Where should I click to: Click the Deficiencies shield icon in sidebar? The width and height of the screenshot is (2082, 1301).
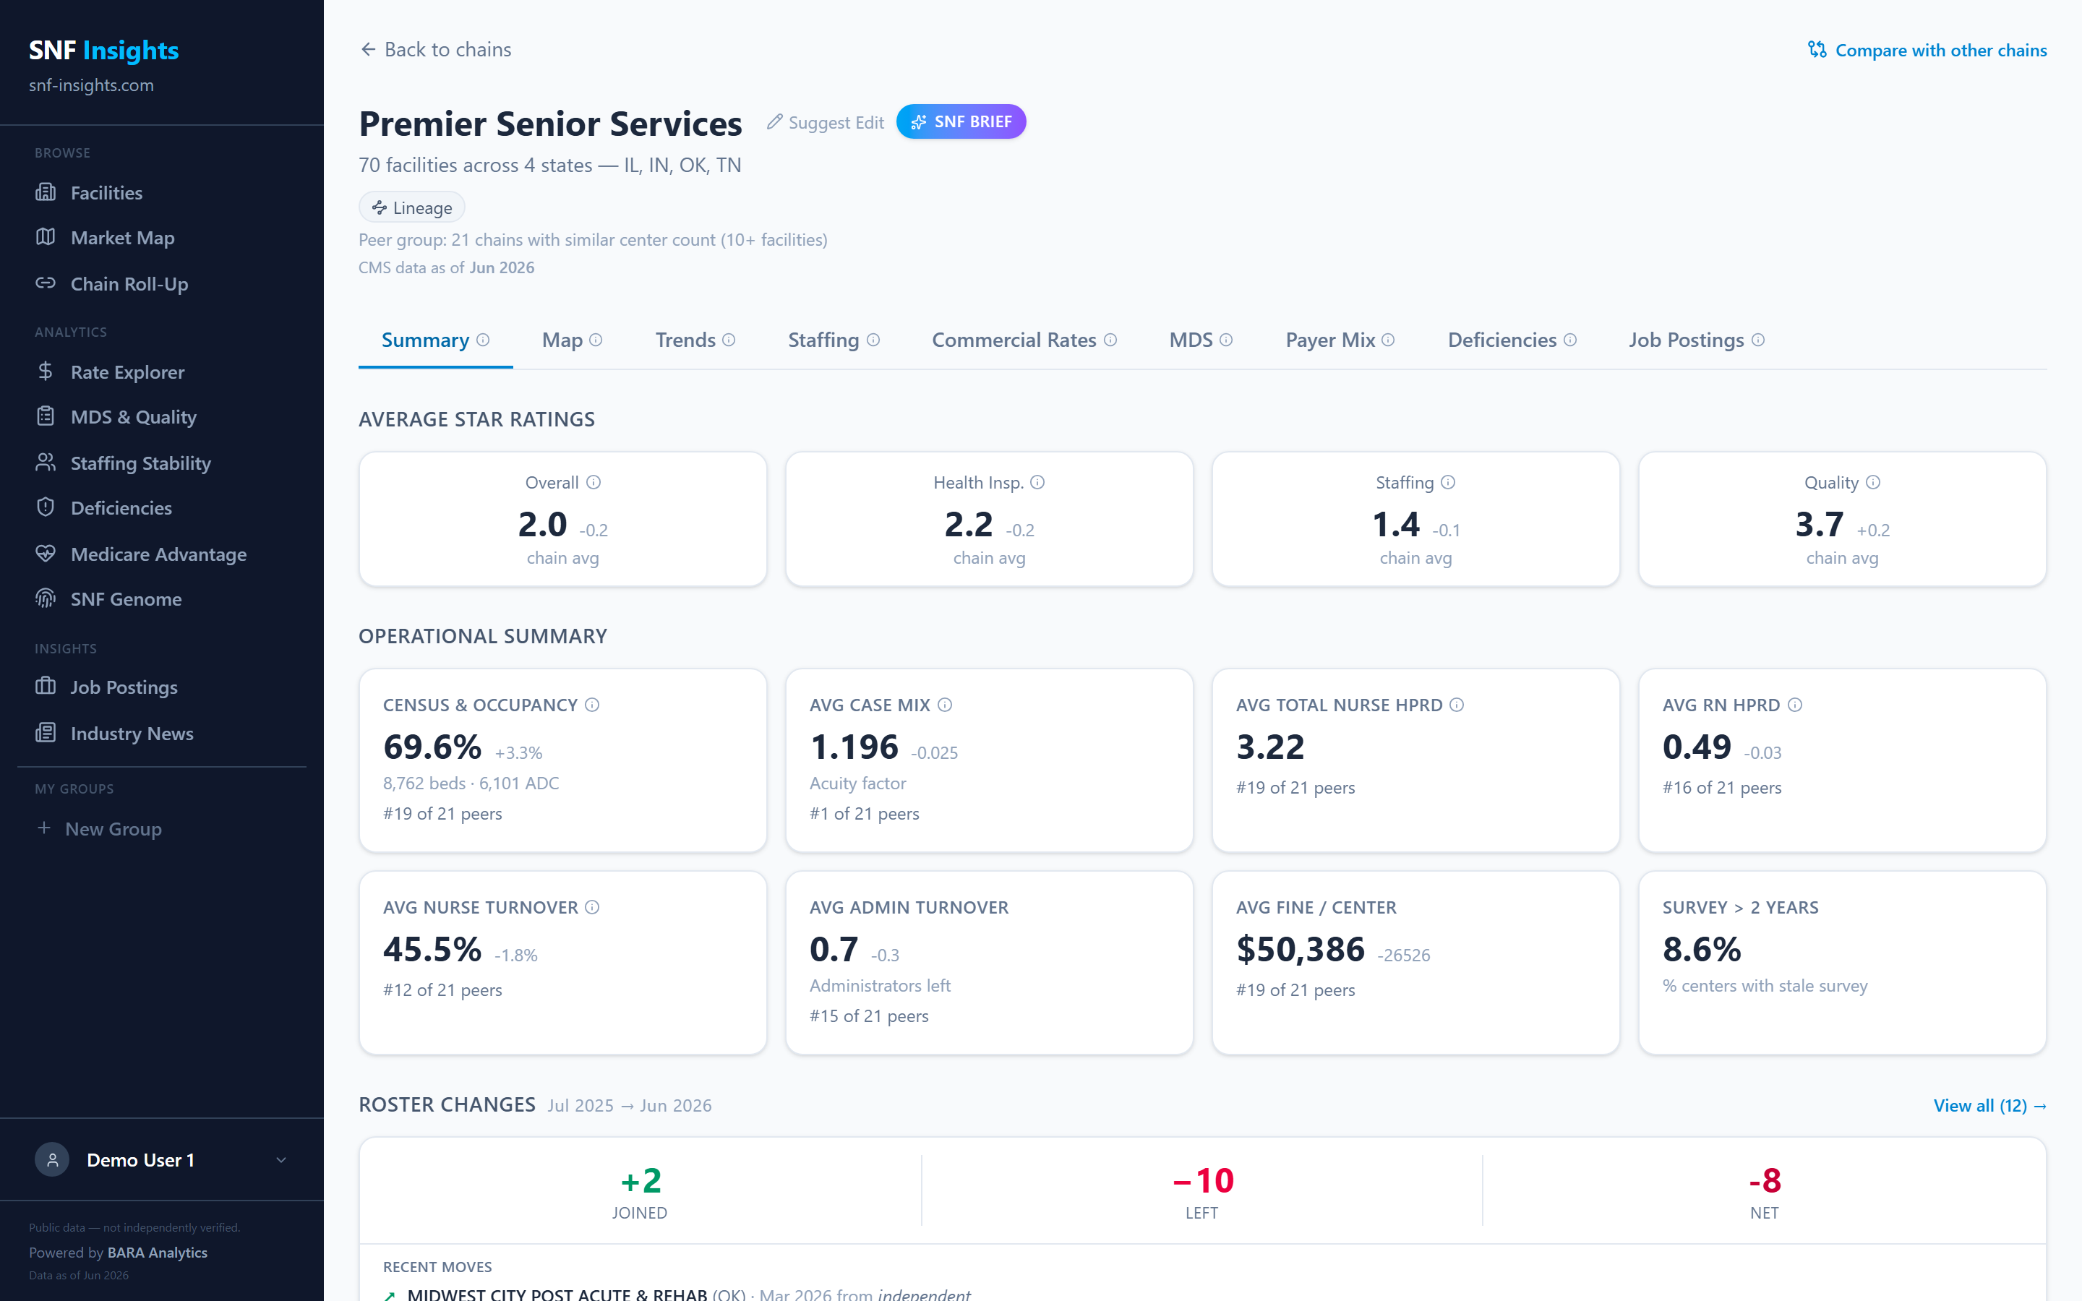[x=46, y=507]
